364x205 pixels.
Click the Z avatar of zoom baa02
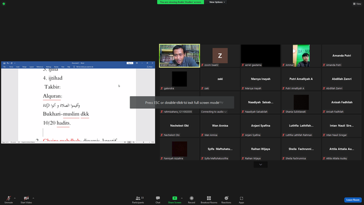220,56
